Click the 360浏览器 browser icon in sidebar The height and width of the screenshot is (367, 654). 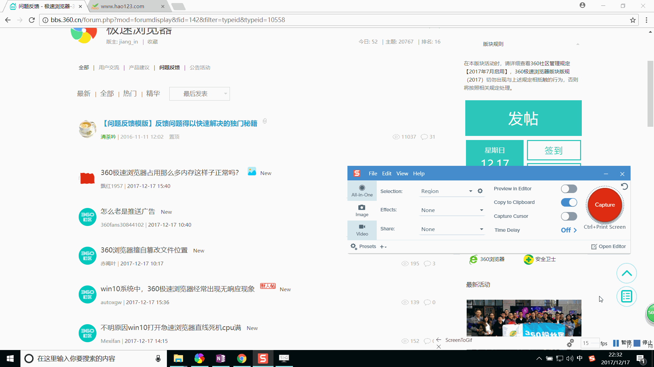(473, 260)
